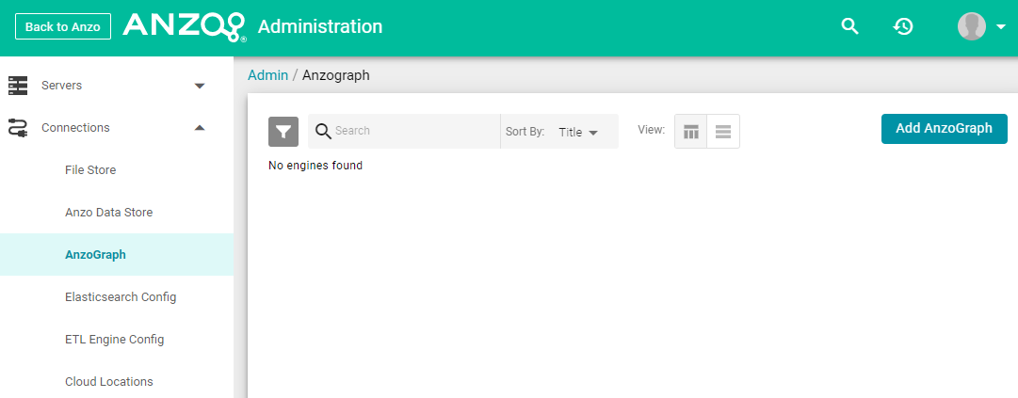
Task: Click the filter funnel icon
Action: coord(283,132)
